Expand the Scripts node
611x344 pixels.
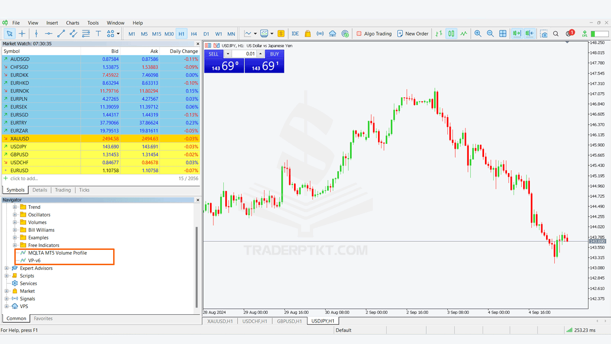[x=7, y=276]
